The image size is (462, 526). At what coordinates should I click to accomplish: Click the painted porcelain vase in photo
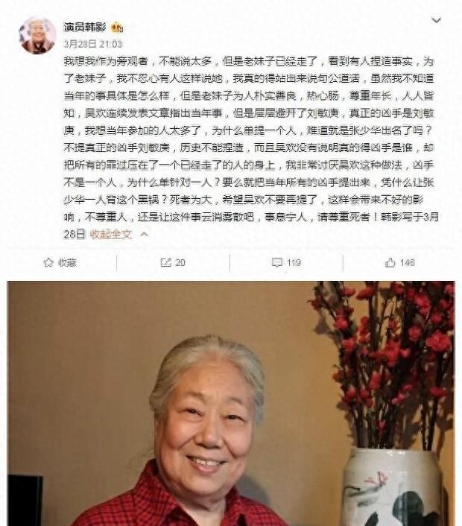pyautogui.click(x=391, y=488)
